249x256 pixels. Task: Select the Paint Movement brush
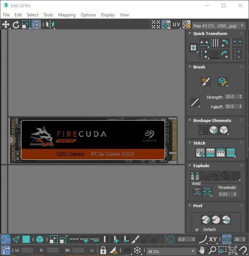[x=206, y=81]
